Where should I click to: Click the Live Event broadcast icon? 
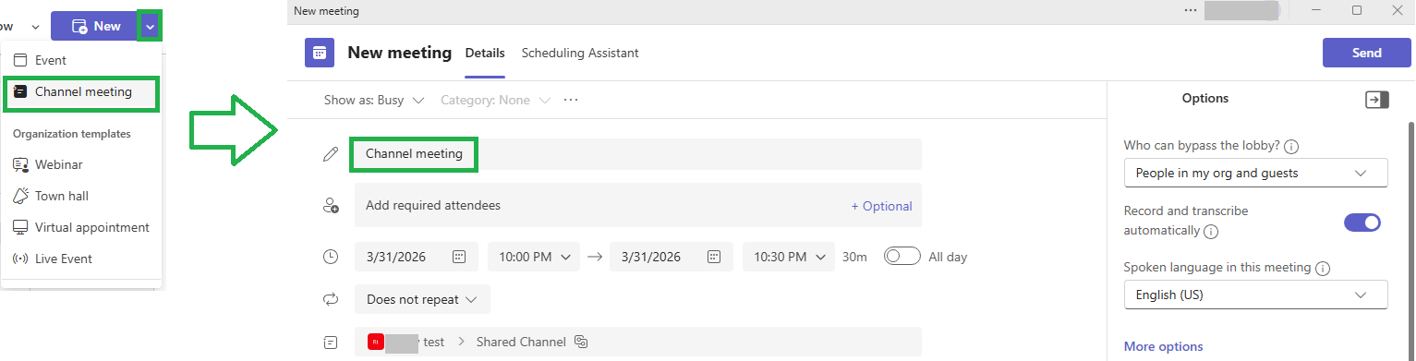(x=20, y=259)
